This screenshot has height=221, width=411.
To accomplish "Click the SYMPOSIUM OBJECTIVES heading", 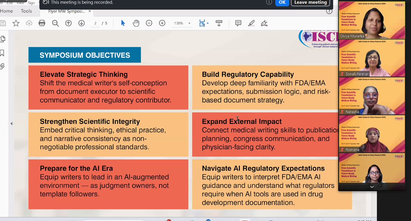I will pyautogui.click(x=85, y=55).
